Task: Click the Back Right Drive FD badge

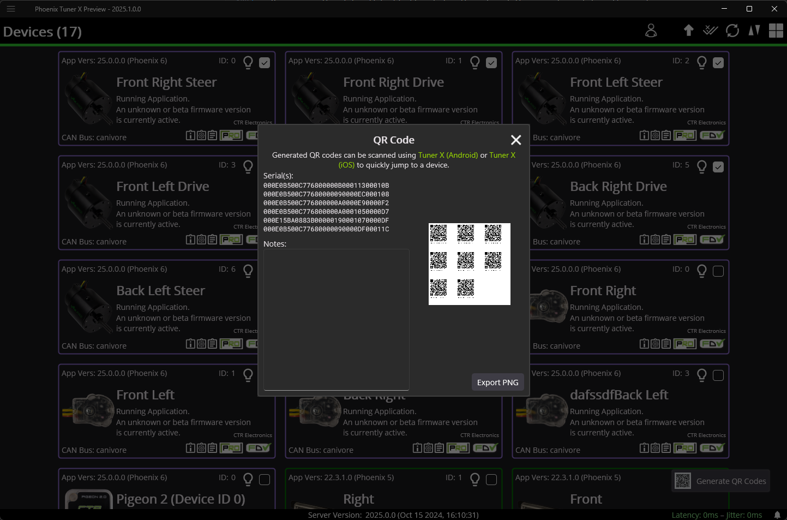Action: (712, 240)
